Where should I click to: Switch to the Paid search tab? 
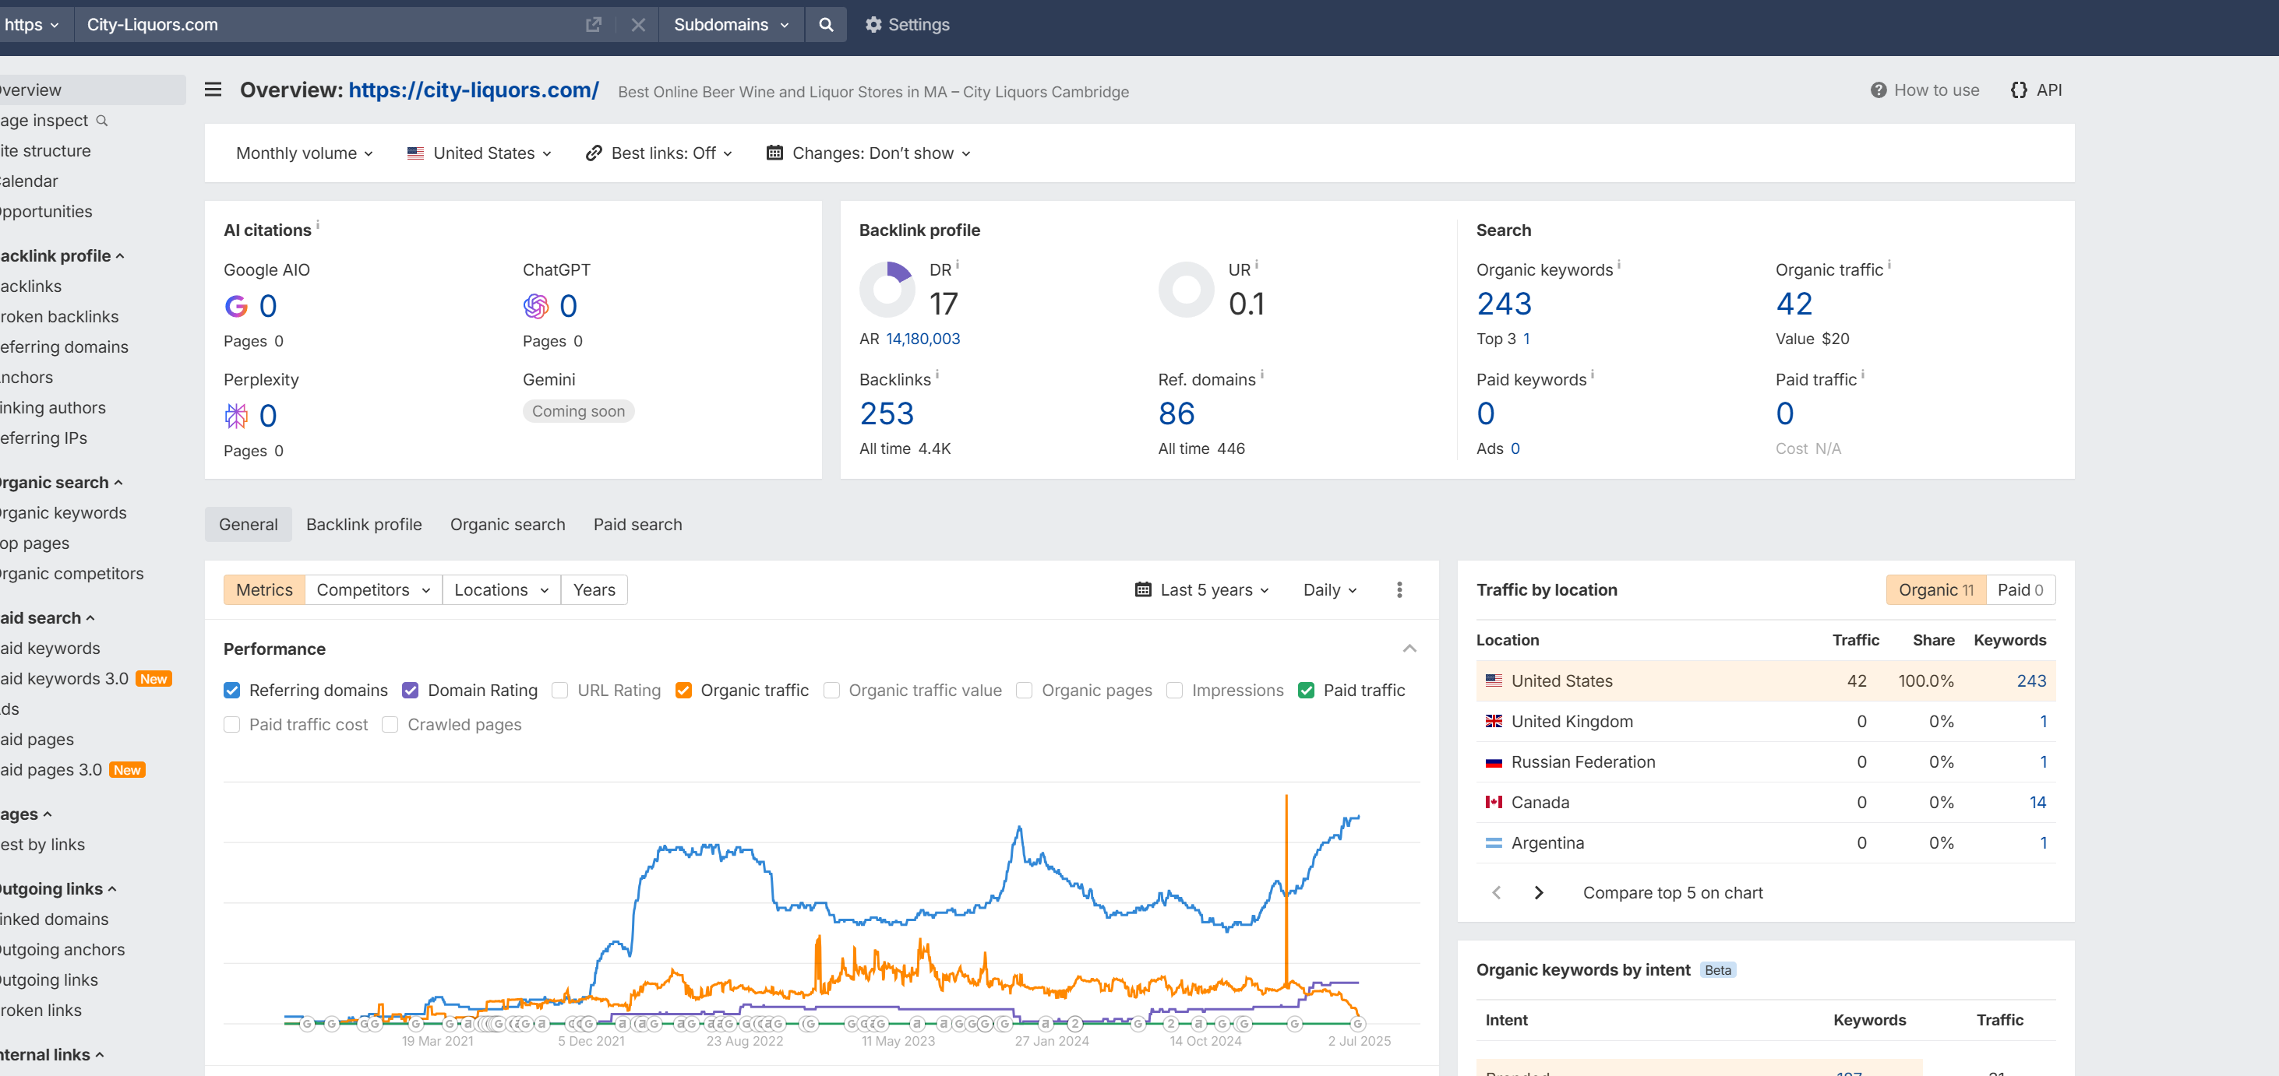(x=638, y=524)
